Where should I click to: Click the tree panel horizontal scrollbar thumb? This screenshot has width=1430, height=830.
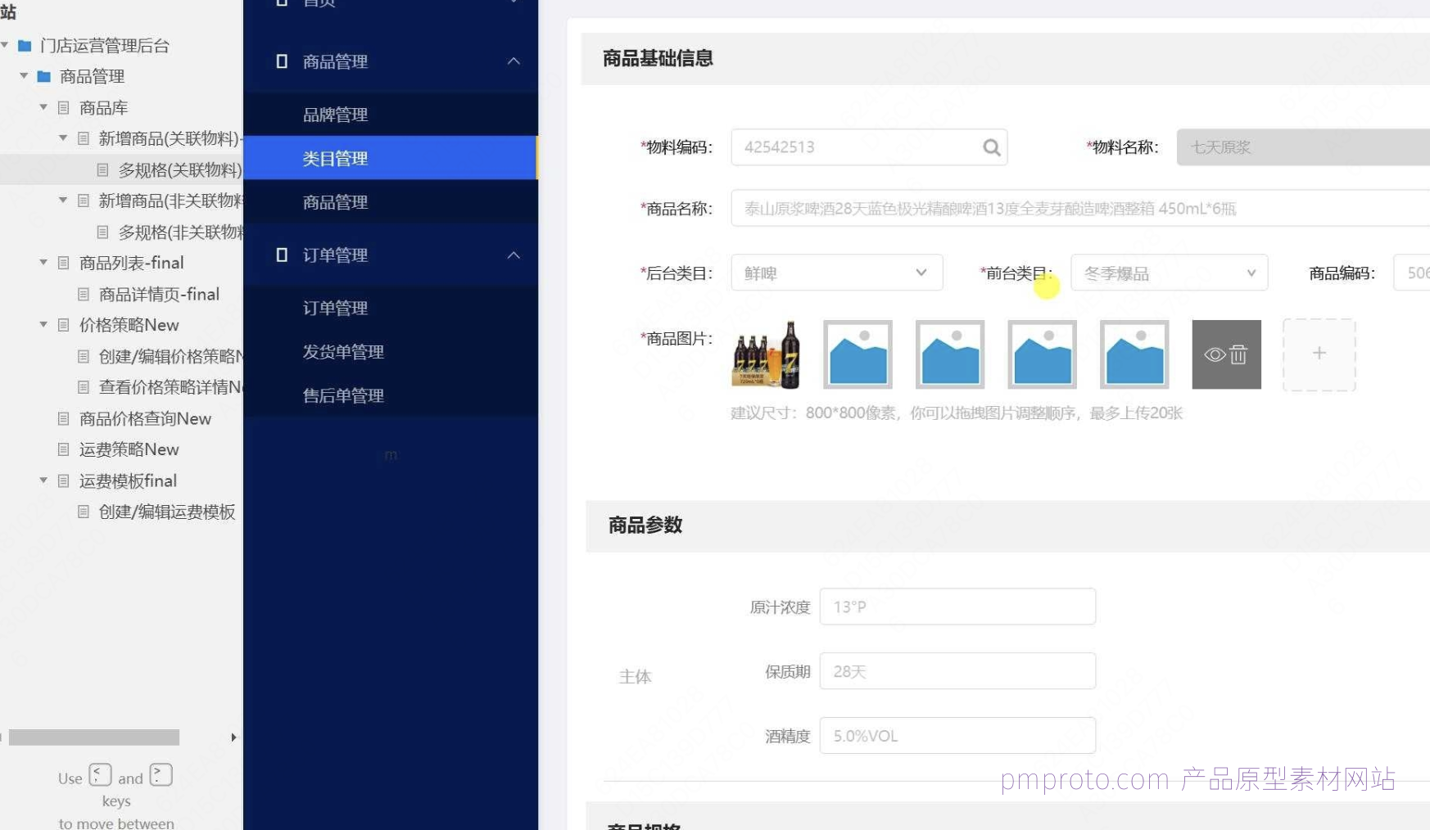[x=94, y=738]
